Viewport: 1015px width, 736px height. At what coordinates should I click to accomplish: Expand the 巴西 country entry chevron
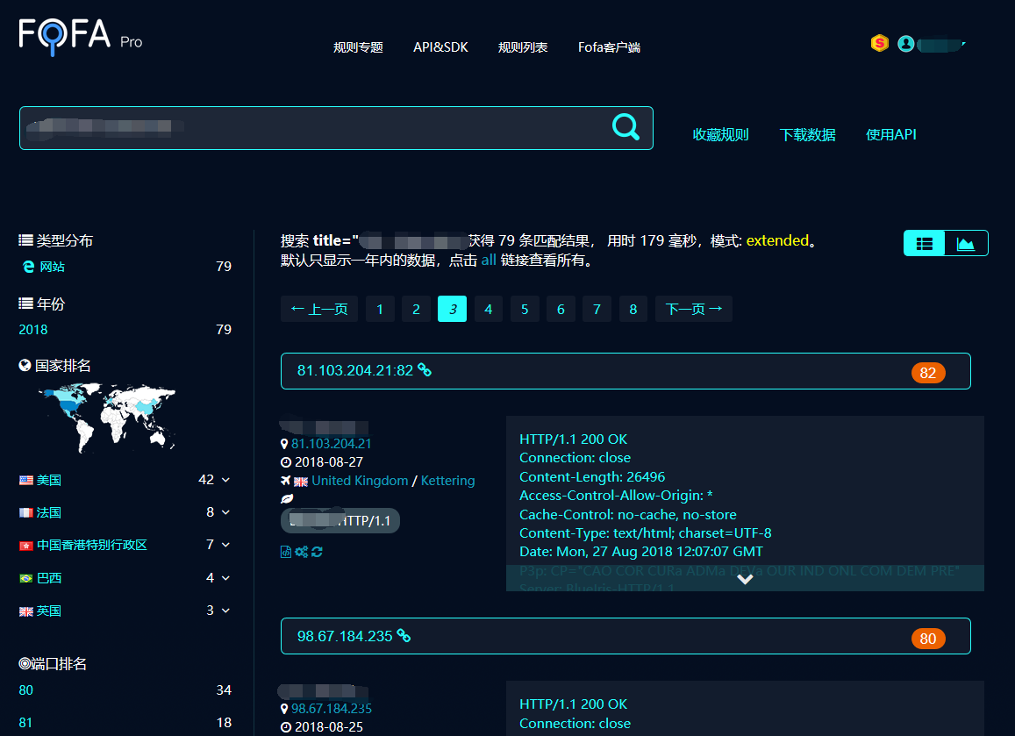(x=226, y=577)
